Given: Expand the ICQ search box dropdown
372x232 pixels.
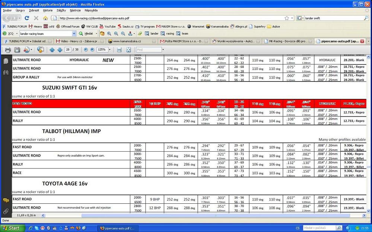Looking at the screenshot, I should click(x=74, y=34).
